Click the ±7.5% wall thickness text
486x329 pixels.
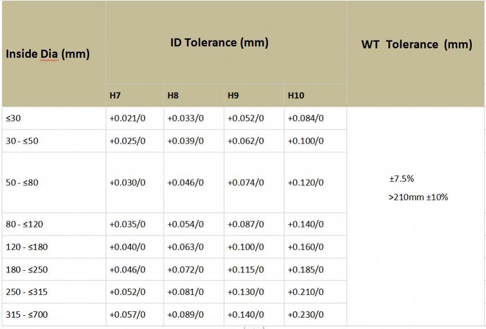tap(401, 179)
